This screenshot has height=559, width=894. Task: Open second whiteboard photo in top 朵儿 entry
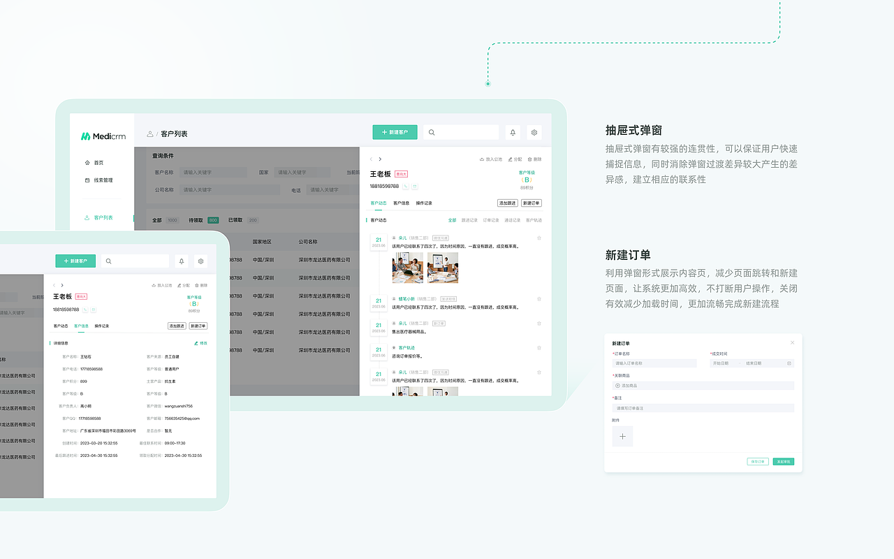click(443, 268)
